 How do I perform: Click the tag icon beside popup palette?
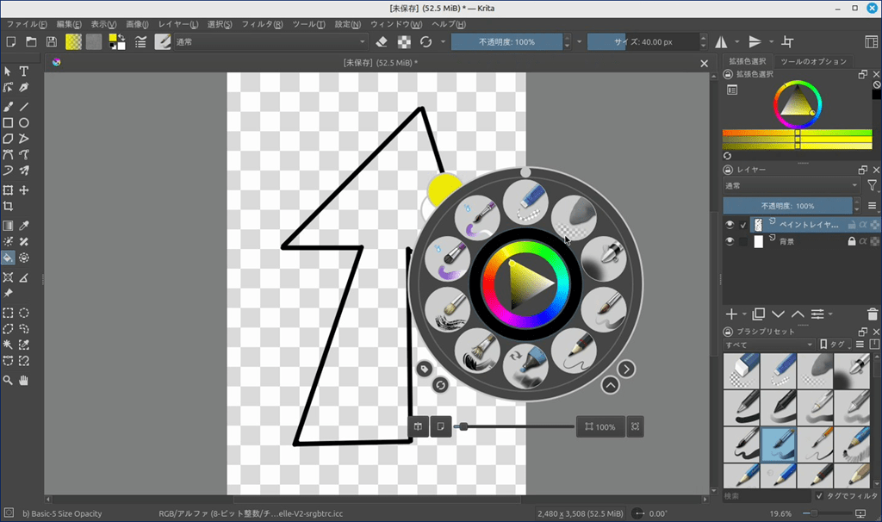point(423,369)
